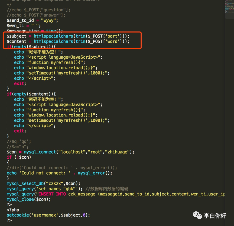
Task: Click the echo "帐号不能为空!" line
Action: click(38, 52)
